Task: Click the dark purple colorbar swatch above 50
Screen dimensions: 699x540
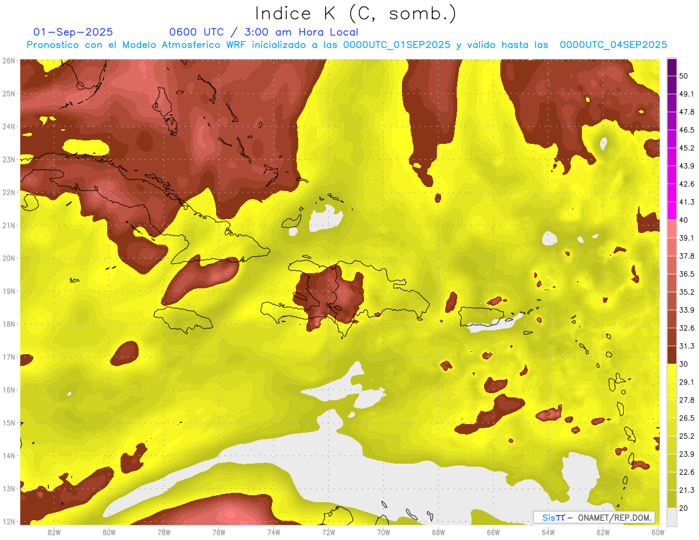Action: click(672, 67)
